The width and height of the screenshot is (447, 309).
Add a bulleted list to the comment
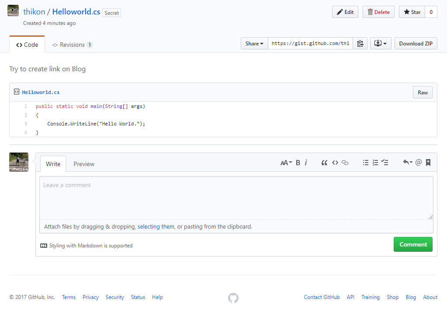point(366,162)
